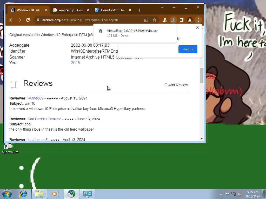Image resolution: width=266 pixels, height=199 pixels.
Task: Switch to the Windows 10 Enterprise tab
Action: point(29,10)
